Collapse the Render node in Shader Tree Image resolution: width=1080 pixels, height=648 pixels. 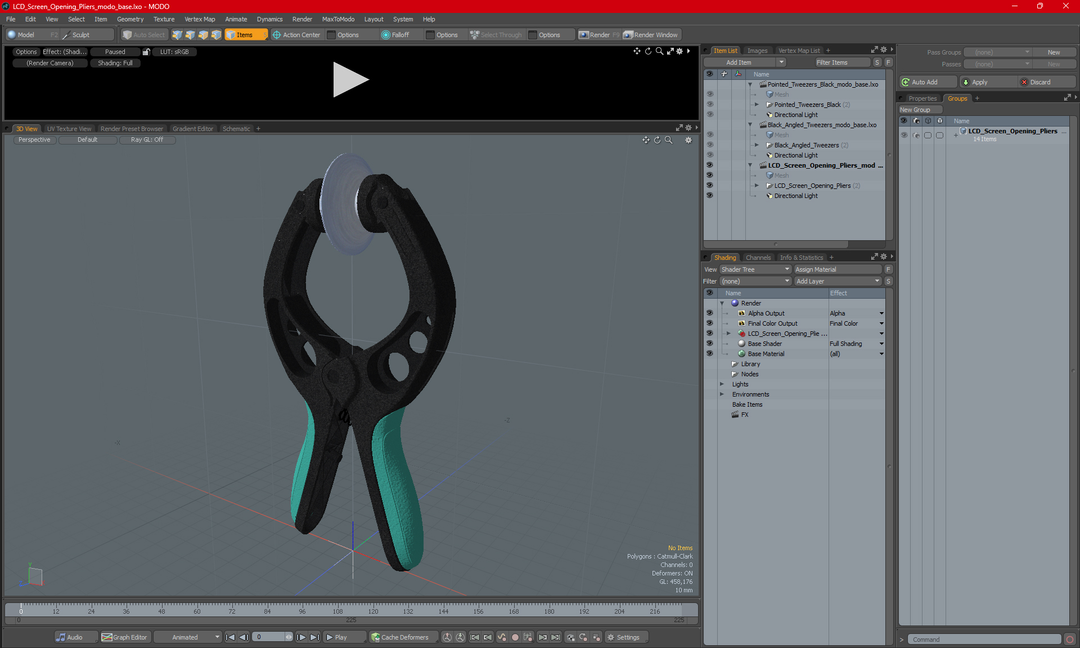click(x=722, y=303)
